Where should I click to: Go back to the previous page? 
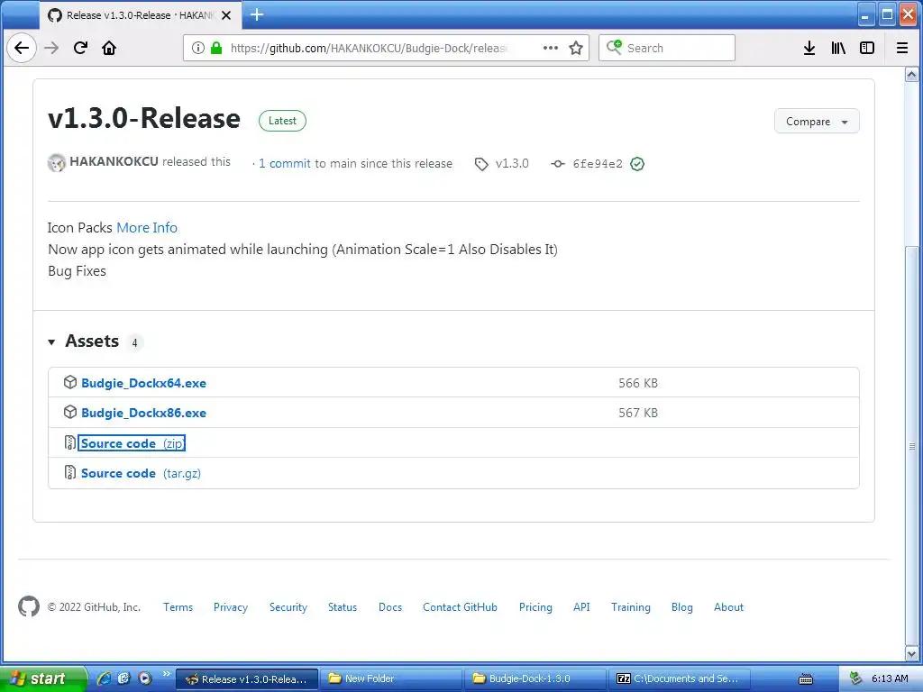22,48
